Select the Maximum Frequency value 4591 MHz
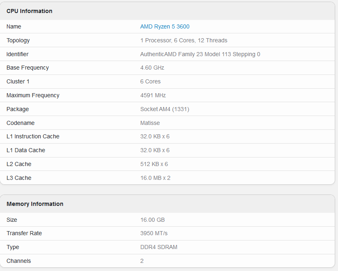Viewport: 338px width, 271px height. tap(153, 95)
